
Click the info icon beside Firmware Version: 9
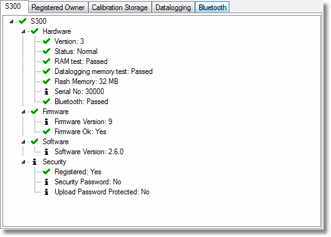tap(46, 122)
